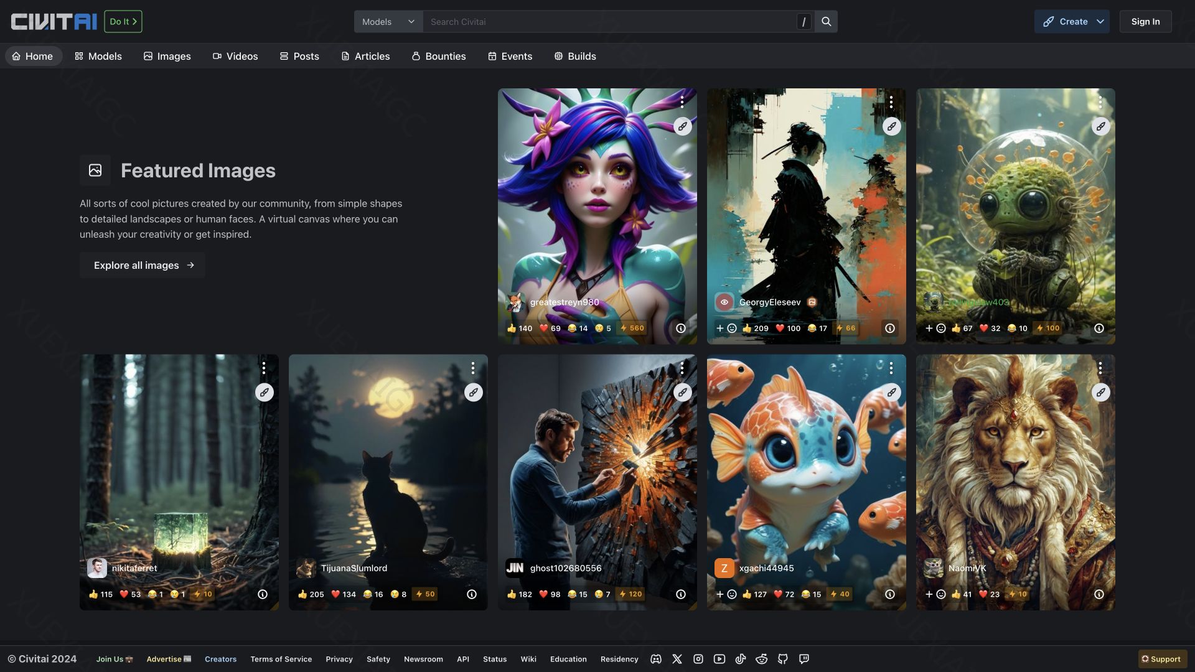This screenshot has width=1195, height=672.
Task: Toggle laugh reaction on painter image
Action: [x=577, y=594]
